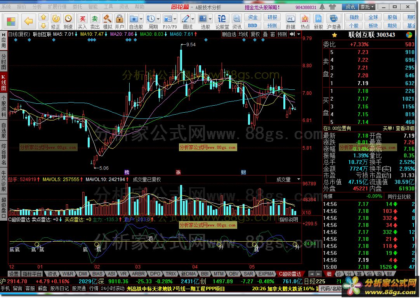Expand the 自选股 dropdown arrow
420x298 pixels.
point(141,19)
